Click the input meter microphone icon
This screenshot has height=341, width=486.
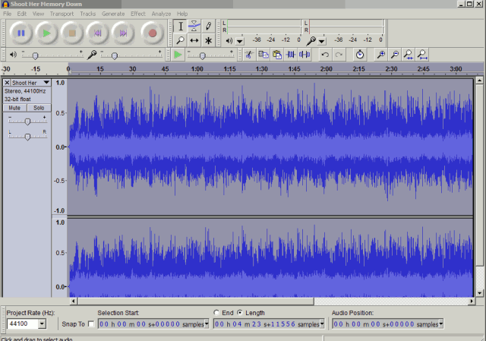pos(311,40)
